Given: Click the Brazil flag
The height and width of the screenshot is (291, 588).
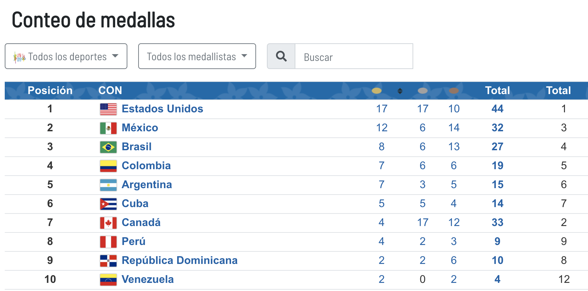Looking at the screenshot, I should click(108, 147).
